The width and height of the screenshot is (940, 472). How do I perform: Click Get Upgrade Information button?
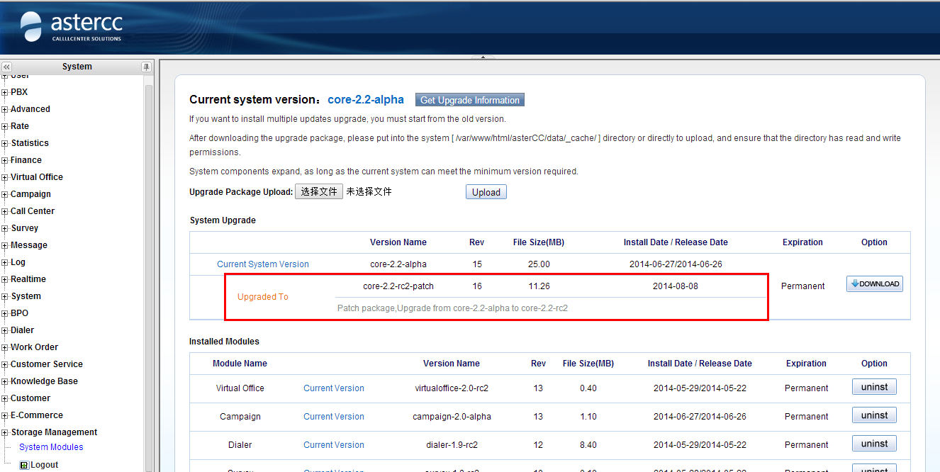click(x=469, y=100)
